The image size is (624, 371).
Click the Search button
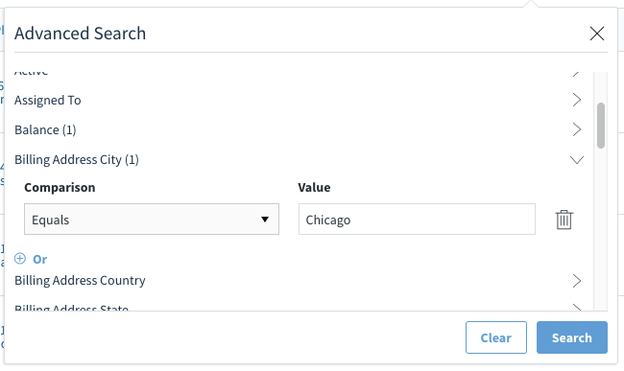pyautogui.click(x=572, y=337)
